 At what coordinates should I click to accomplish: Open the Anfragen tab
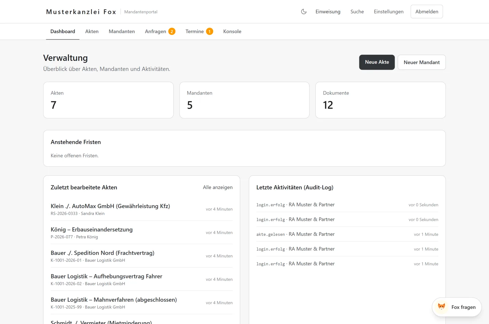pos(156,32)
